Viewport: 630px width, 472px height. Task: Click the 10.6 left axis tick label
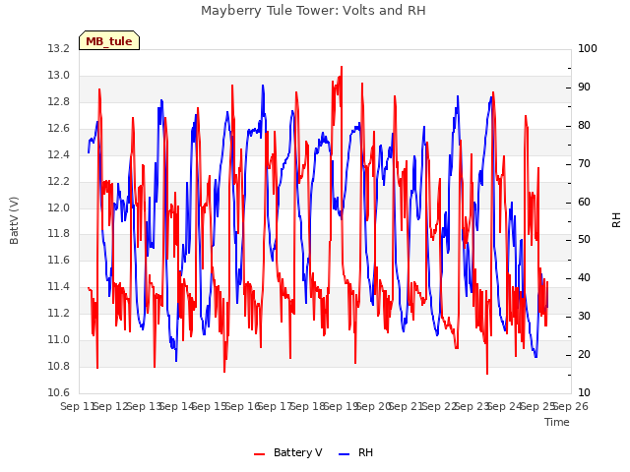pos(59,392)
